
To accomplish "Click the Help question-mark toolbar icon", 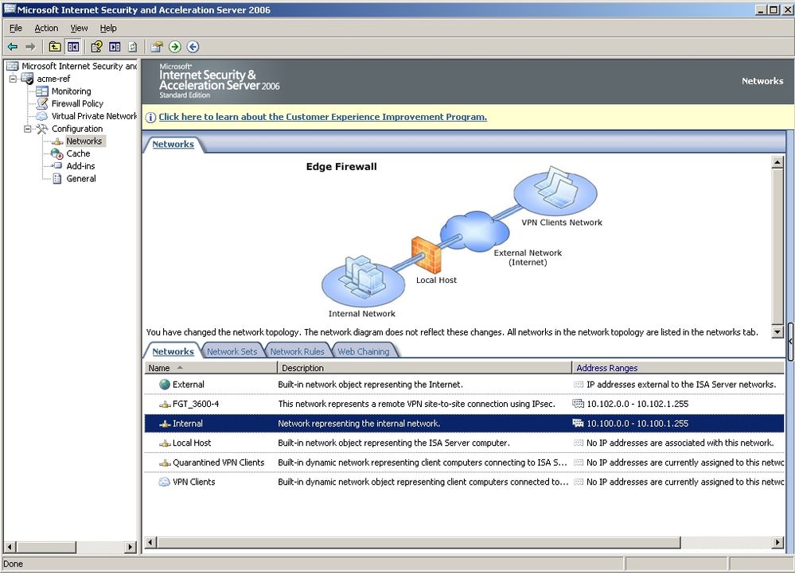I will 96,47.
